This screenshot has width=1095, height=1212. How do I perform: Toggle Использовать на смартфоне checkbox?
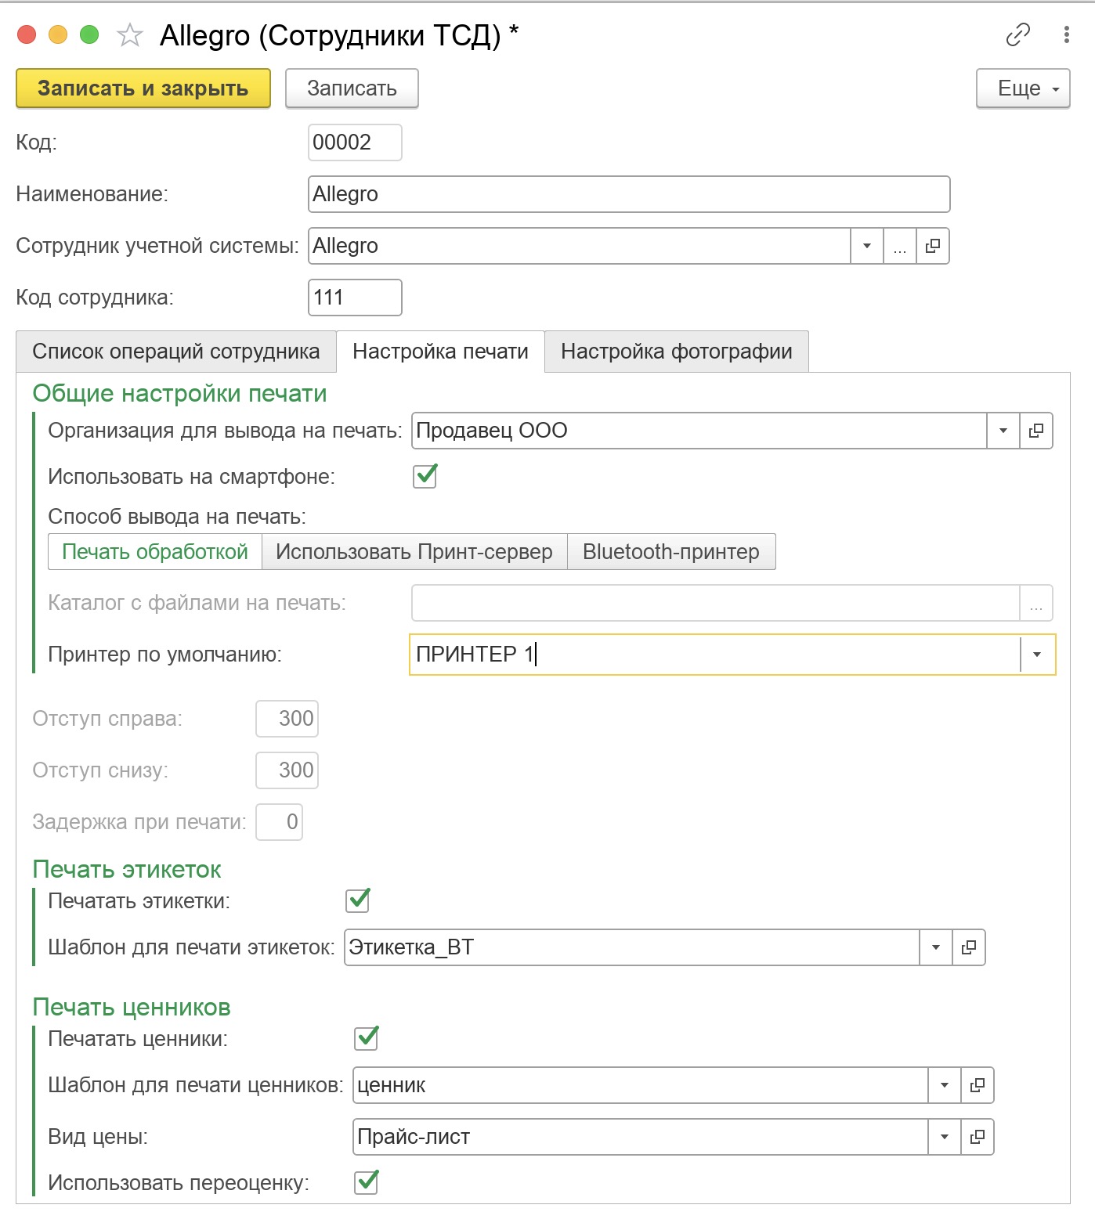pos(425,476)
